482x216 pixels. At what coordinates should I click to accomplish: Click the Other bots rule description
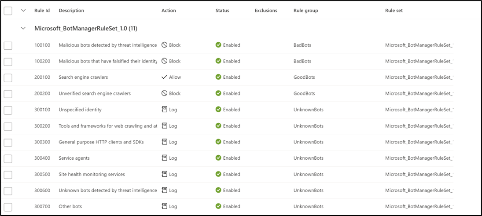70,206
